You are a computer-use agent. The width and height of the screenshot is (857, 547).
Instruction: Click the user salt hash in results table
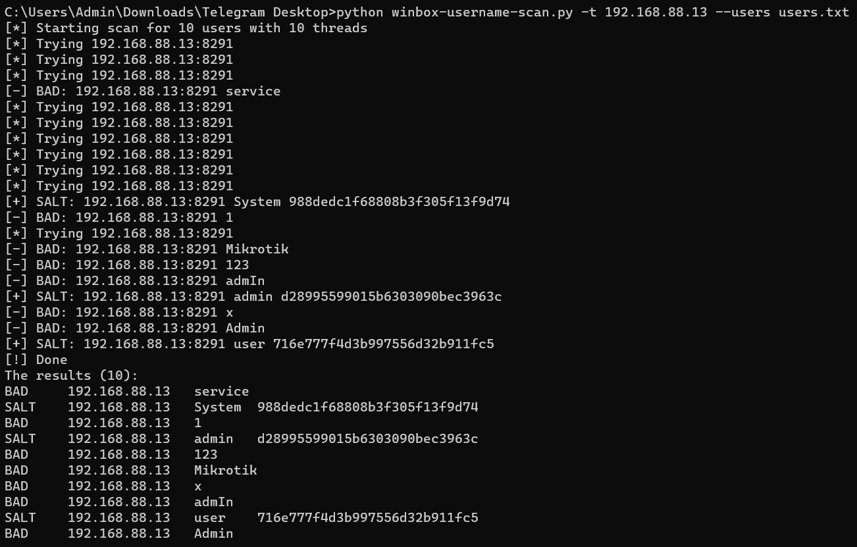tap(367, 518)
